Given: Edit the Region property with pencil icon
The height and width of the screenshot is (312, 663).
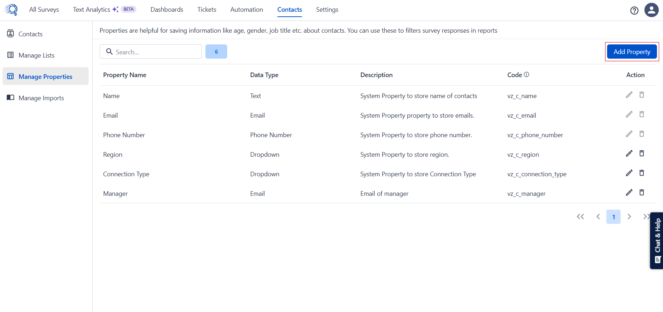Looking at the screenshot, I should pyautogui.click(x=629, y=154).
